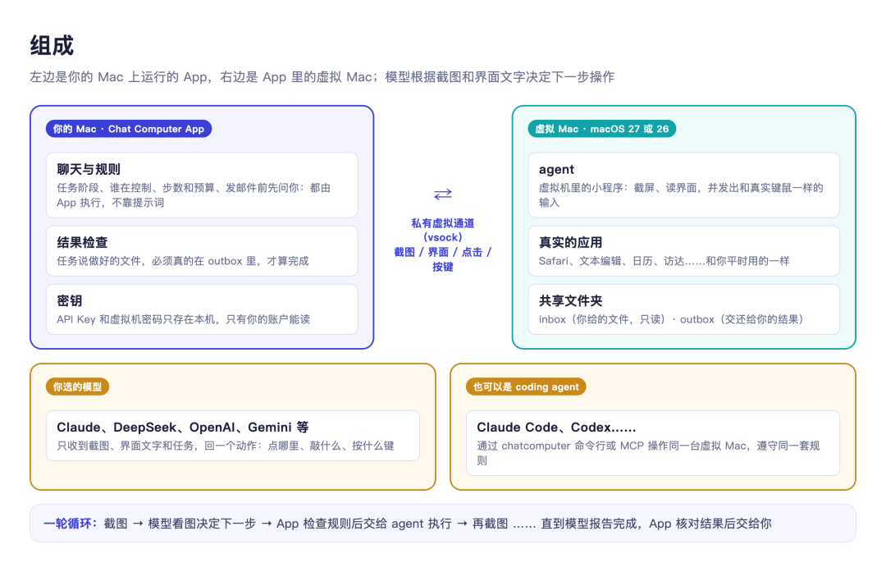
Task: Click the description starting with 任务阶段、谁在控制
Action: (194, 195)
